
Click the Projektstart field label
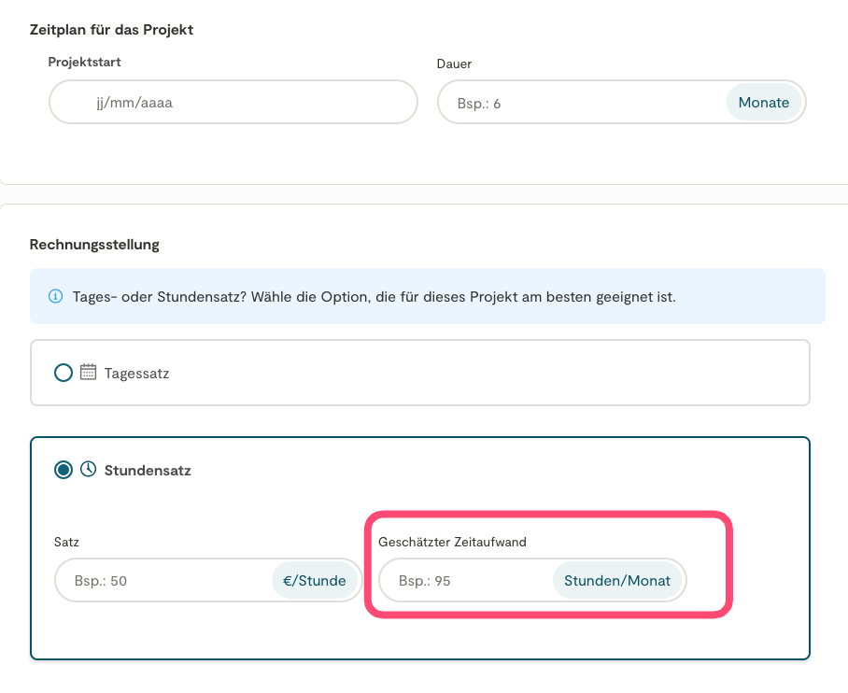coord(85,63)
